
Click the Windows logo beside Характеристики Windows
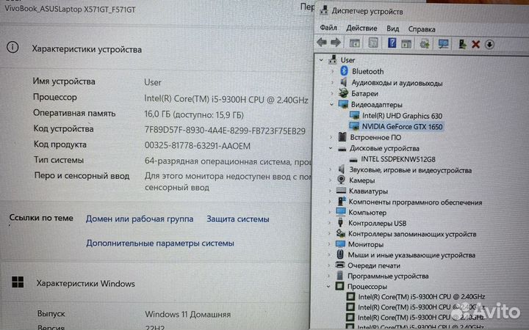pyautogui.click(x=18, y=282)
